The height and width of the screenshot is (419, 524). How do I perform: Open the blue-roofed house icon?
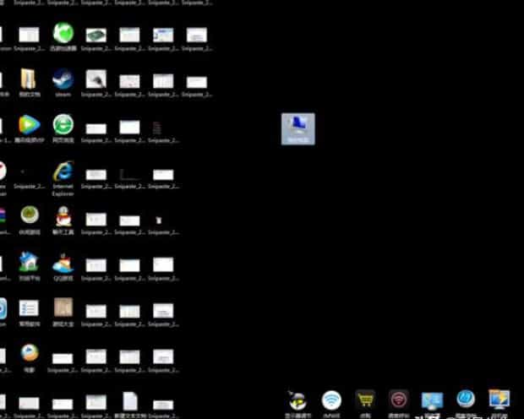tap(29, 261)
